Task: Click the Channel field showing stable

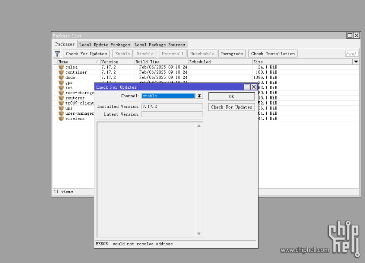Action: click(x=168, y=96)
